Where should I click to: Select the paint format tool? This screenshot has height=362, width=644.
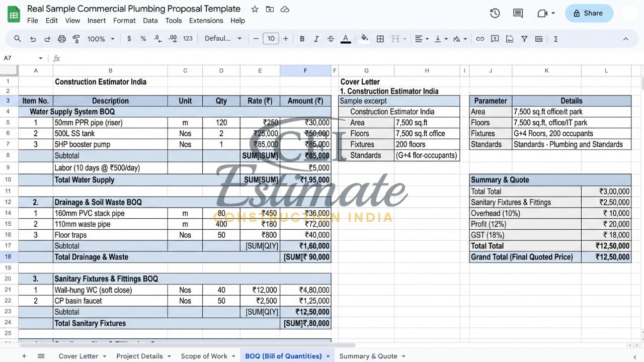(x=76, y=38)
